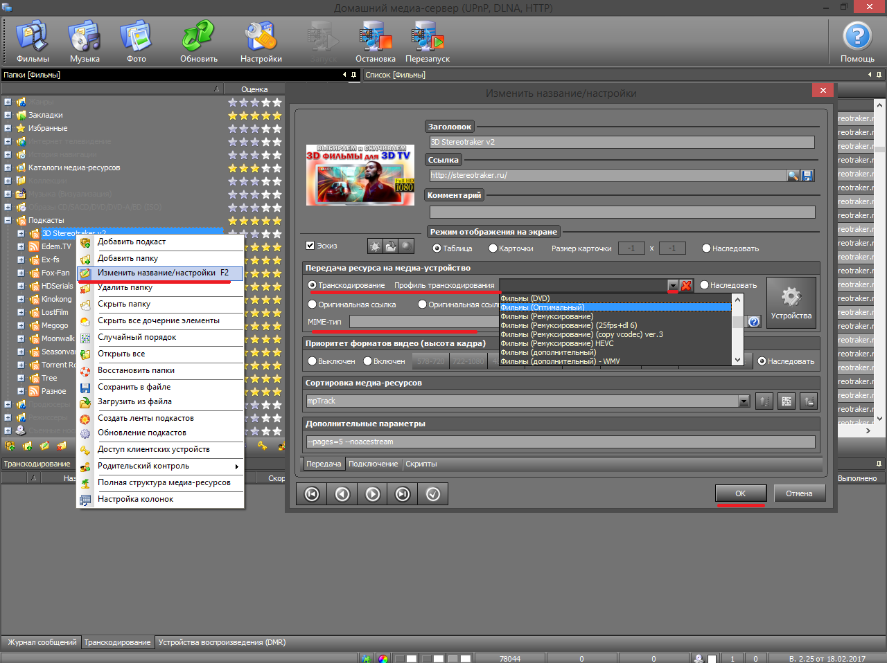
Task: Click the Перезапуск server icon
Action: pos(428,37)
